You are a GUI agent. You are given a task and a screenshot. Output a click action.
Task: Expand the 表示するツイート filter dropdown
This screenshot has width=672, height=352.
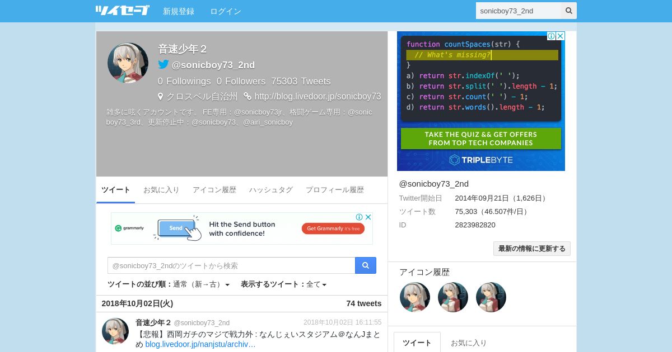coord(316,284)
